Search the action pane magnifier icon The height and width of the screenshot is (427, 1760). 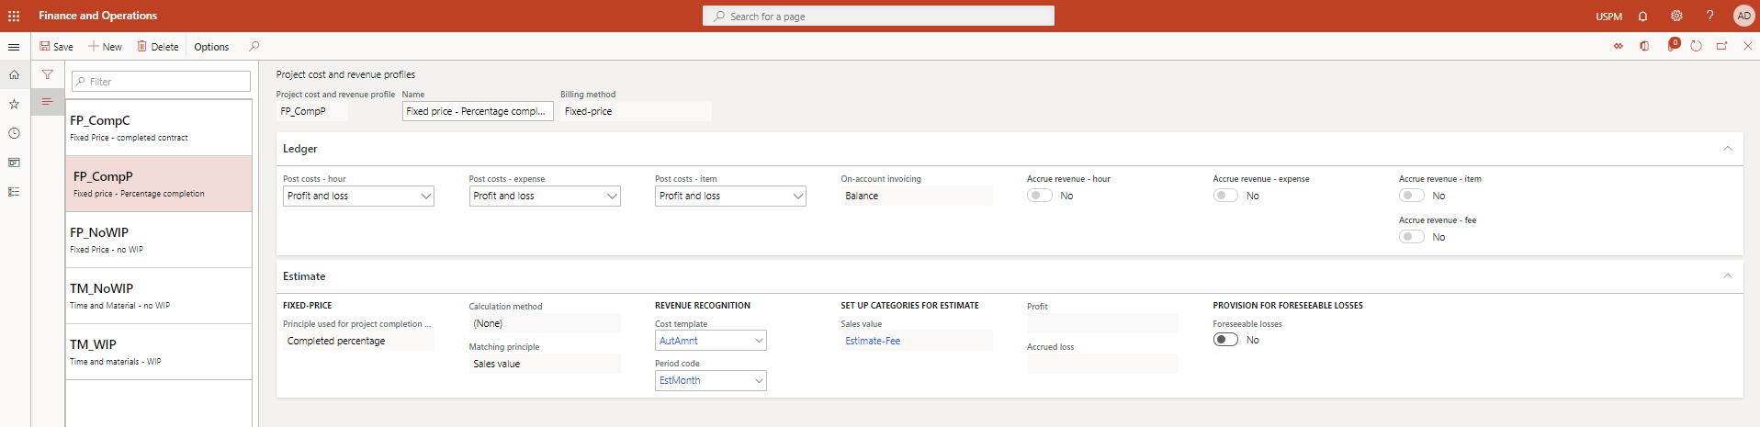254,47
